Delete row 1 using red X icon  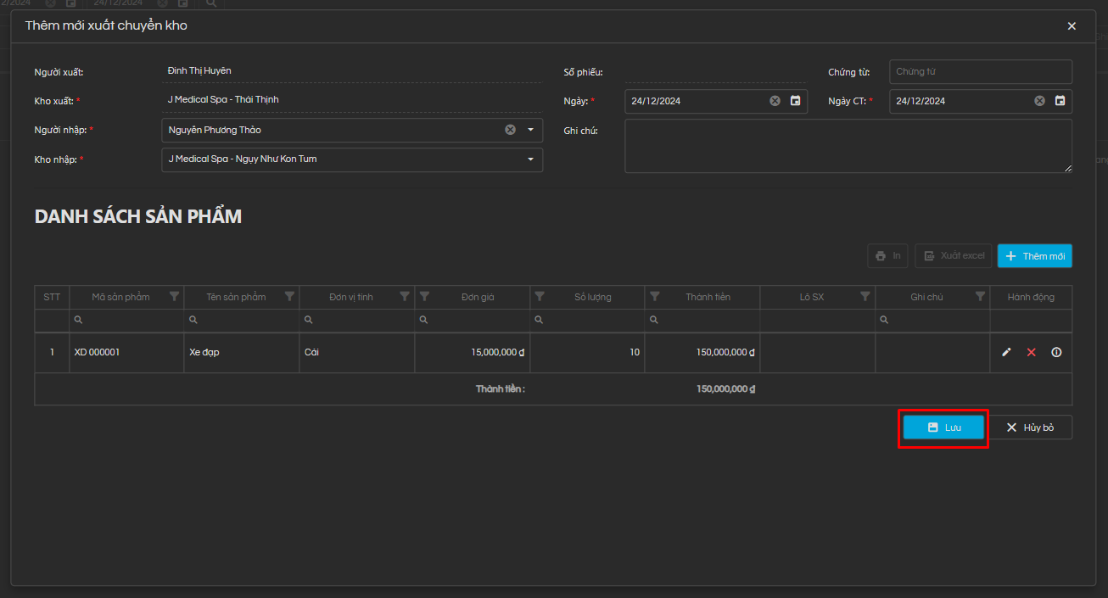[x=1032, y=352]
